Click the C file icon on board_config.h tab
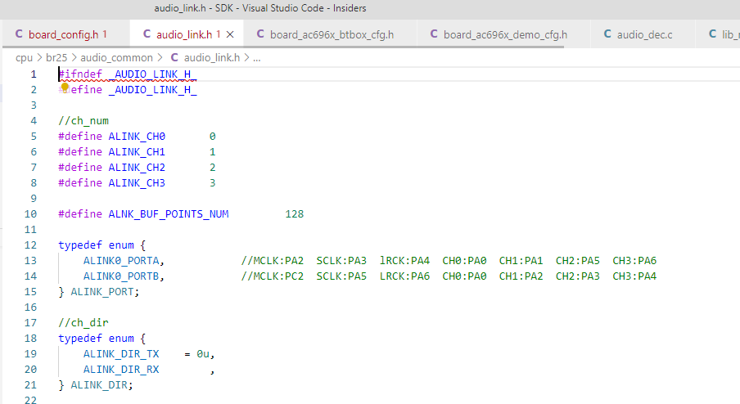 click(19, 34)
